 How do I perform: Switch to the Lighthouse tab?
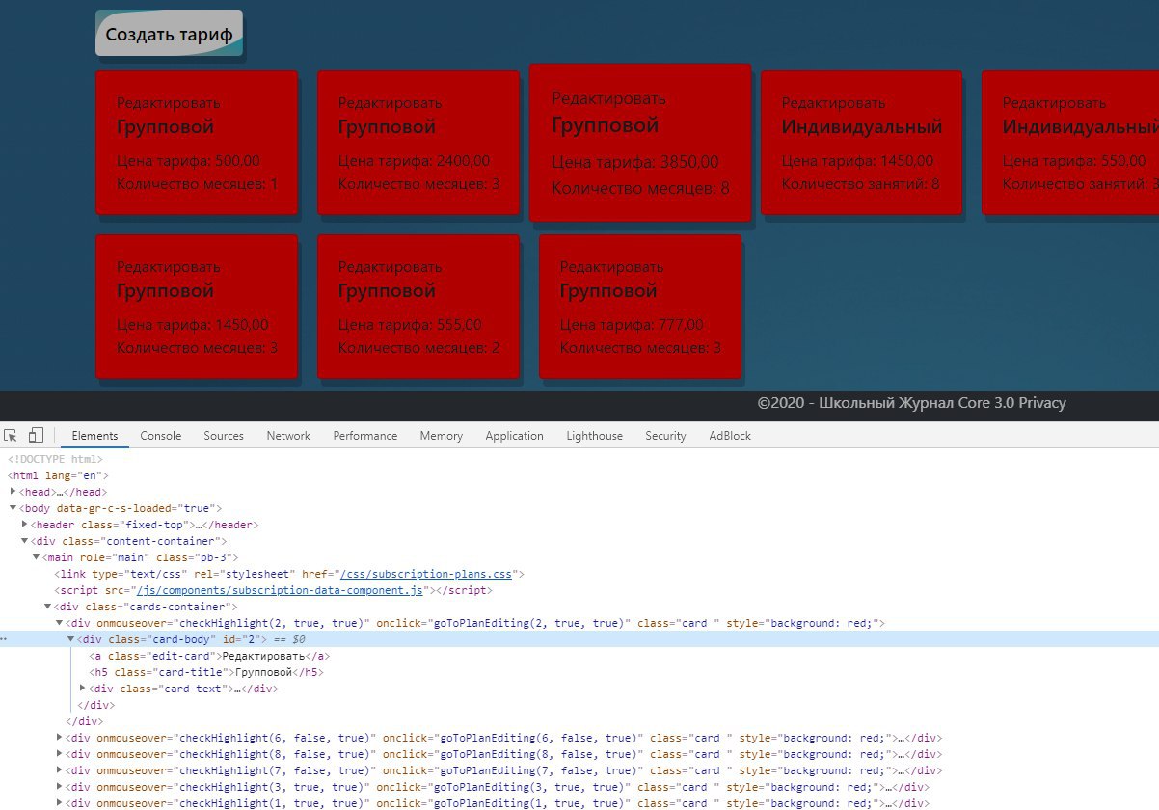(595, 436)
